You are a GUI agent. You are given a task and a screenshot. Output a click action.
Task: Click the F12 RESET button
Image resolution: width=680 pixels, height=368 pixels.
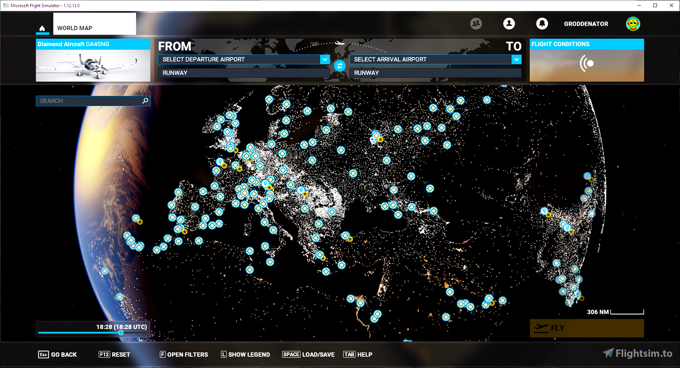[114, 354]
